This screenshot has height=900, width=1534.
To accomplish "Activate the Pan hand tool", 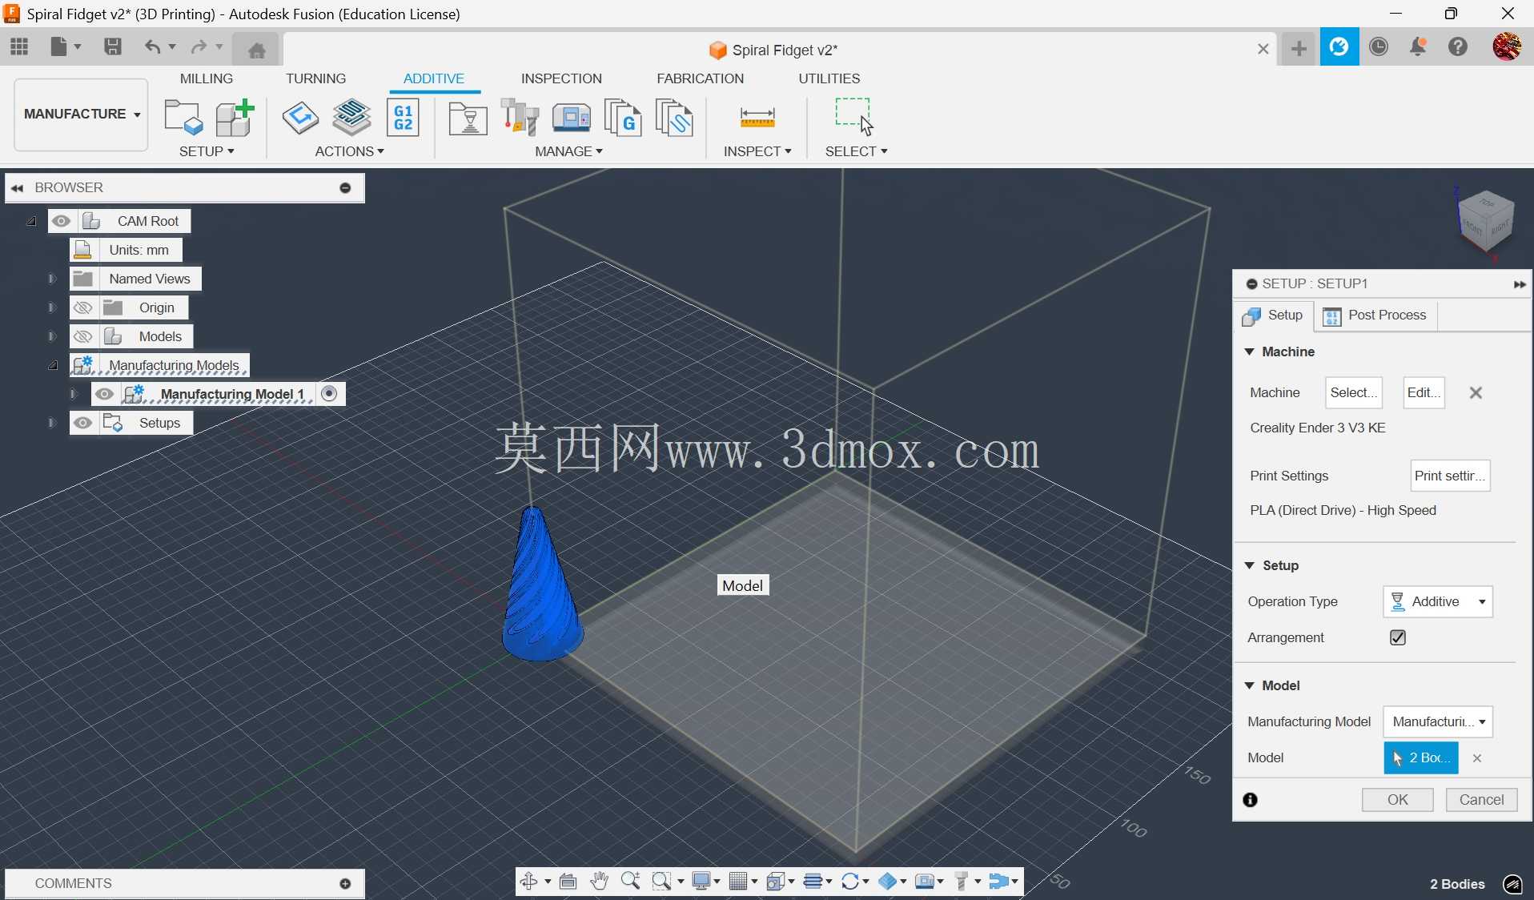I will tap(599, 882).
